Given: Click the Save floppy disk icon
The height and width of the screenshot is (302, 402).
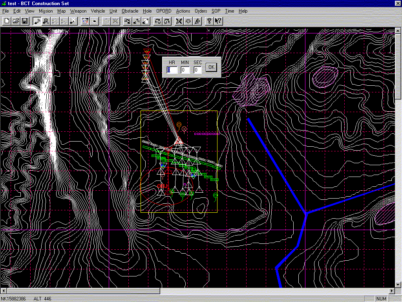Looking at the screenshot, I should [24, 21].
